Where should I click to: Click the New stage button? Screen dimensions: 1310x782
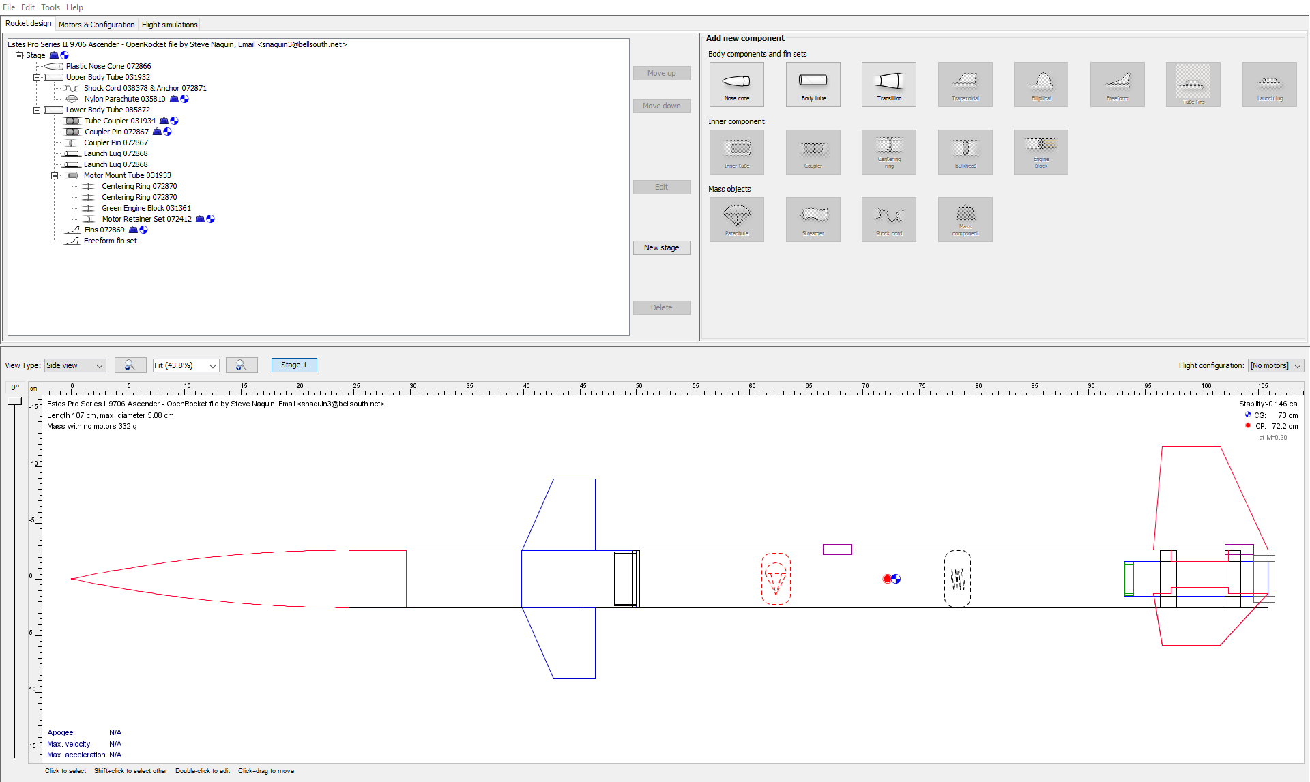point(661,247)
